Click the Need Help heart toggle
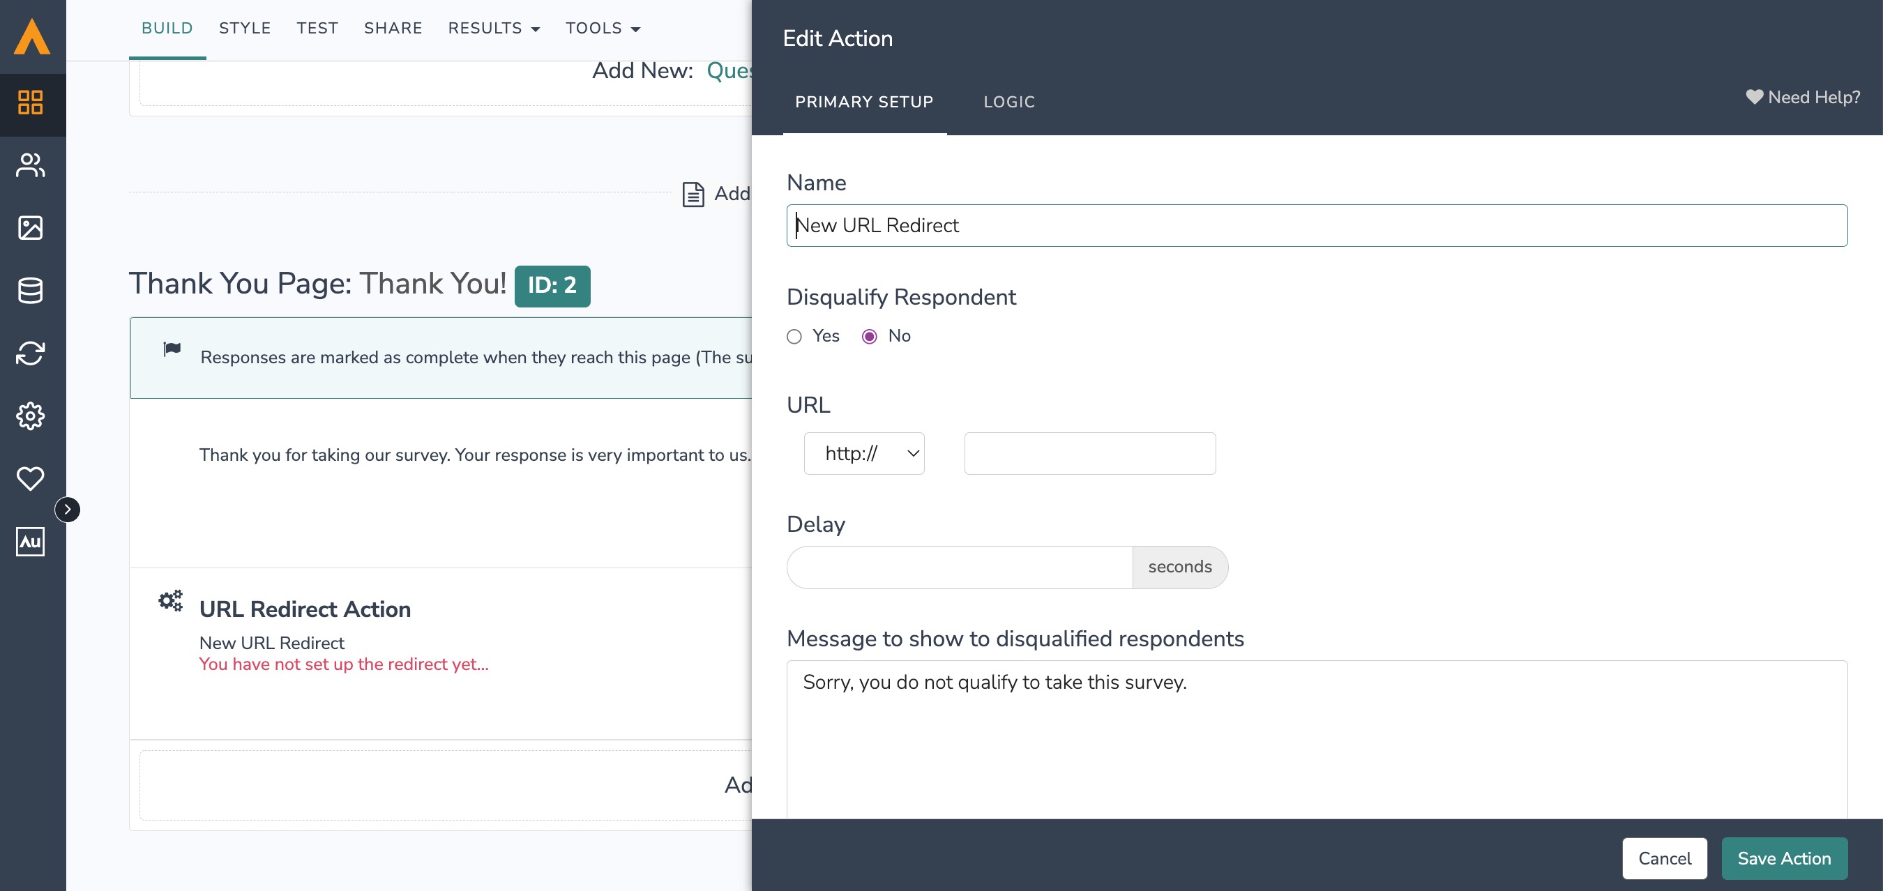 click(1755, 97)
